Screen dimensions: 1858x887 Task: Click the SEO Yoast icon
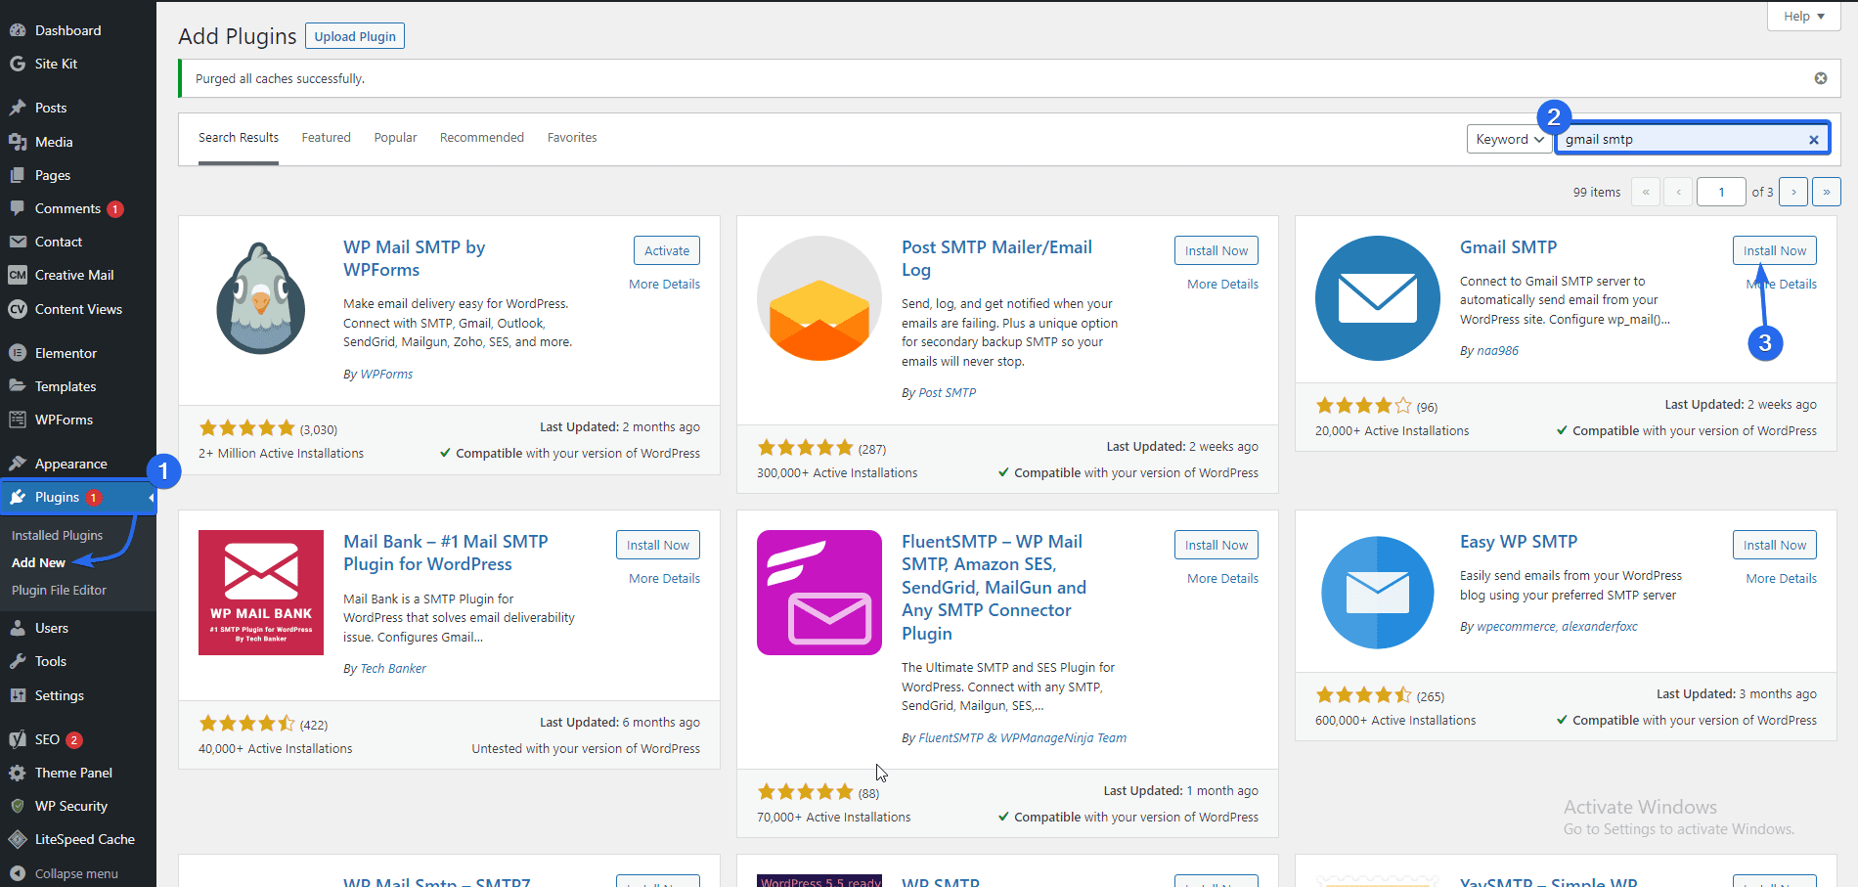point(18,739)
